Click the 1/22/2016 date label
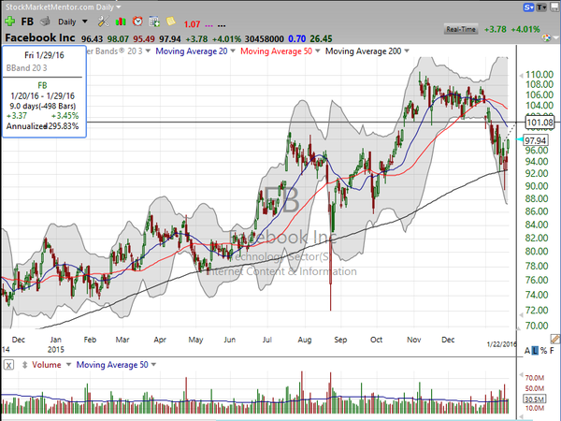The width and height of the screenshot is (561, 421). tap(501, 344)
